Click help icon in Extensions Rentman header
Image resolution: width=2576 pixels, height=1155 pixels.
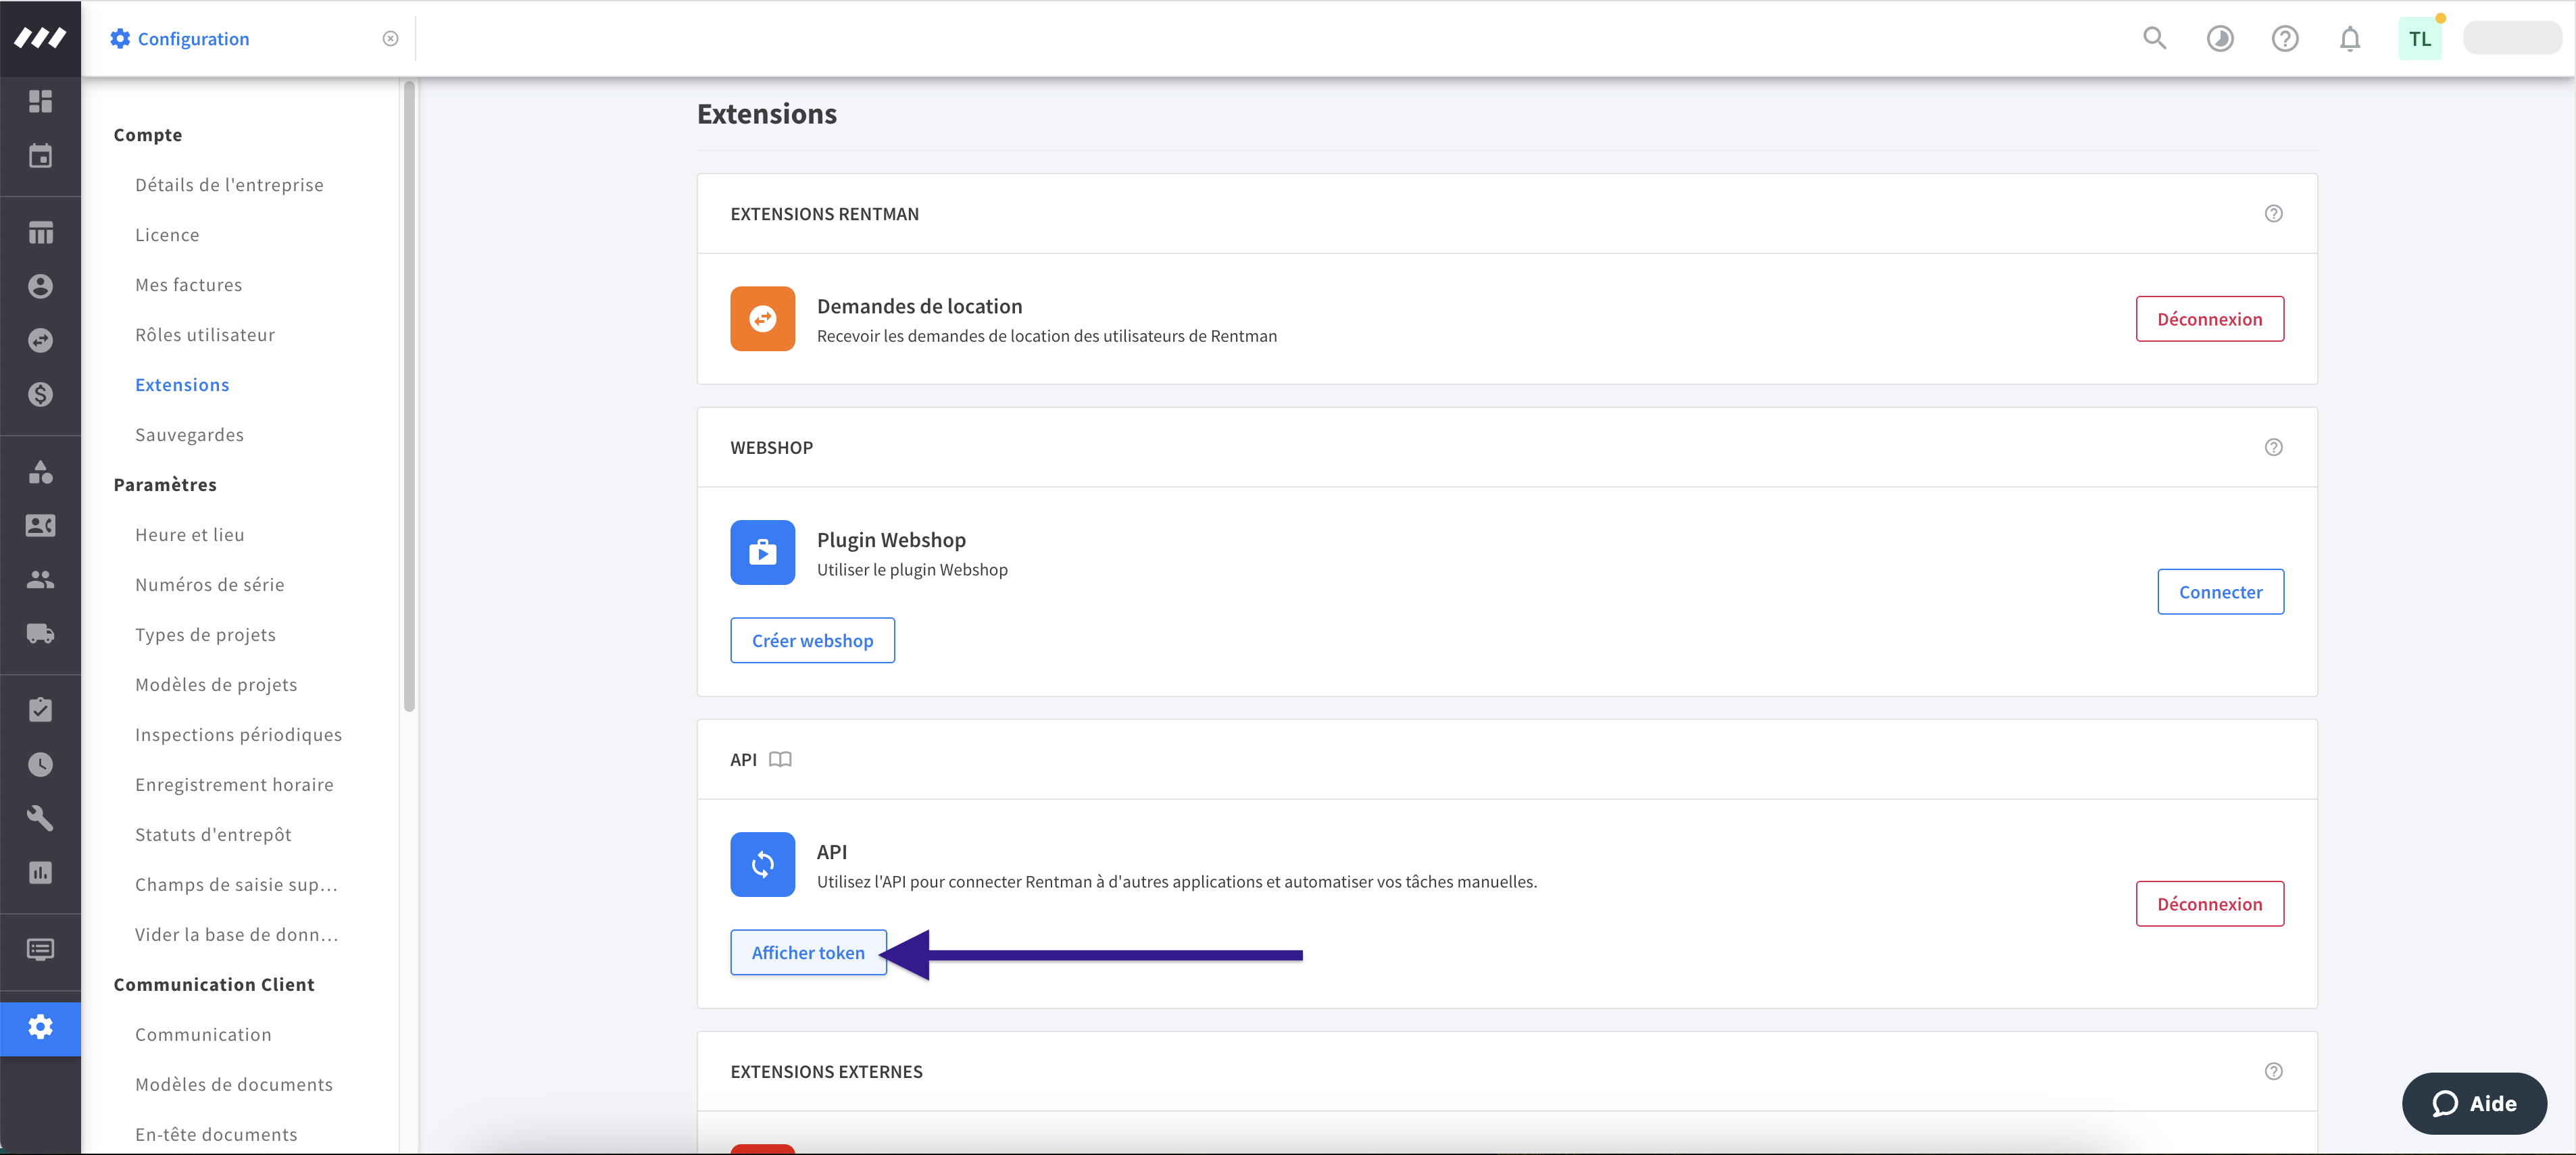click(2273, 214)
